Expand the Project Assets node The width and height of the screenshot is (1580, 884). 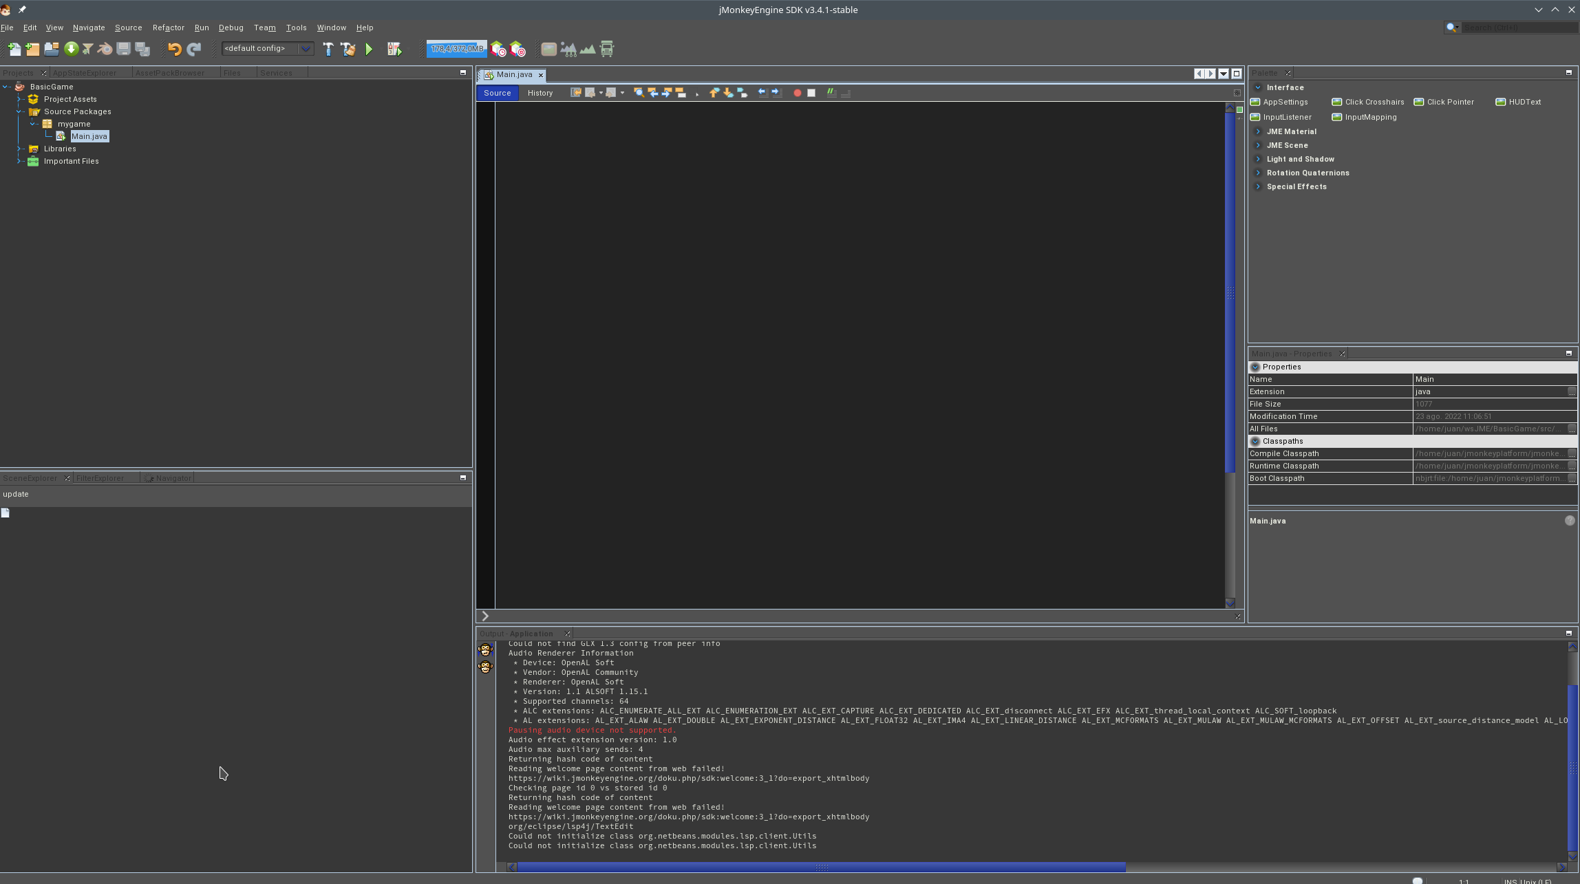20,99
